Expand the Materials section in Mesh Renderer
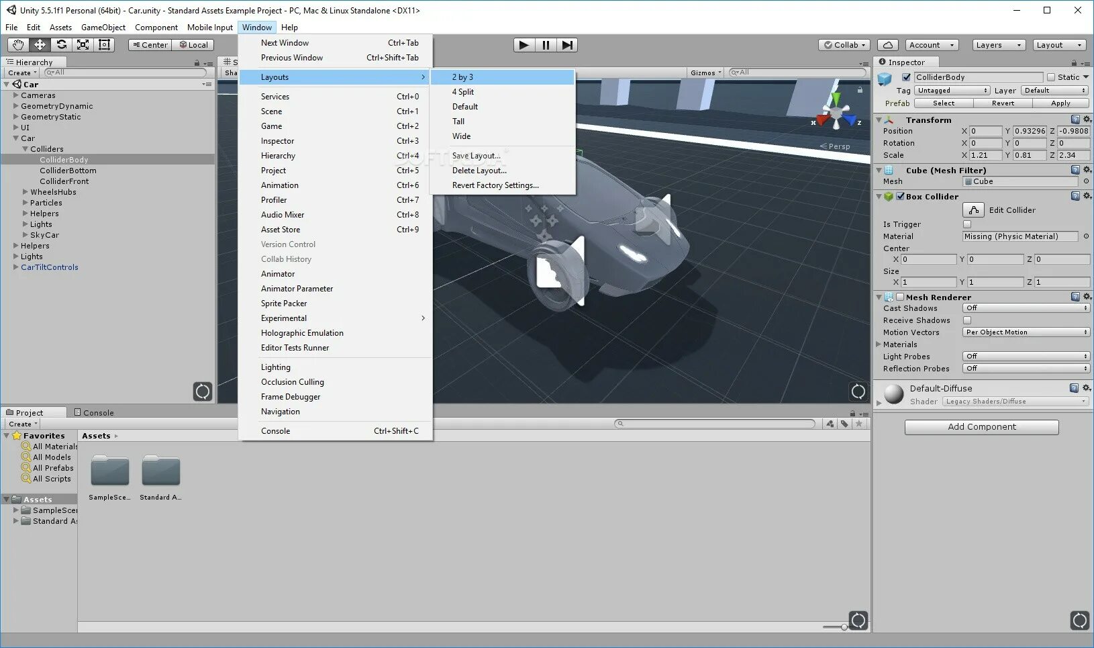 pyautogui.click(x=879, y=344)
